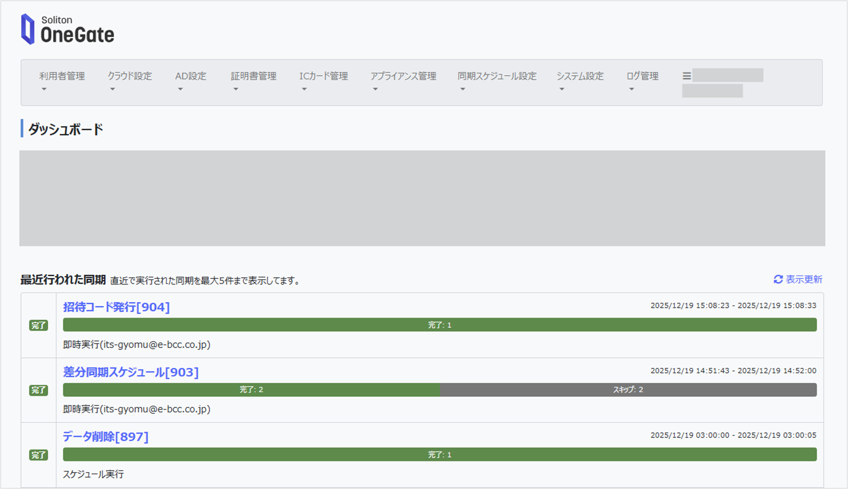Click the 表示更新 refresh link

[x=804, y=280]
